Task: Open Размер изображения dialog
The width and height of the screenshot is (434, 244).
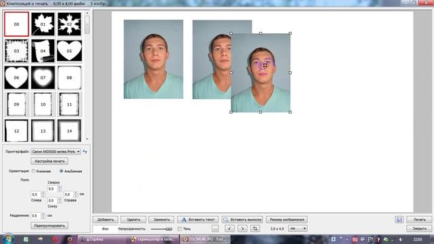Action: tap(287, 220)
